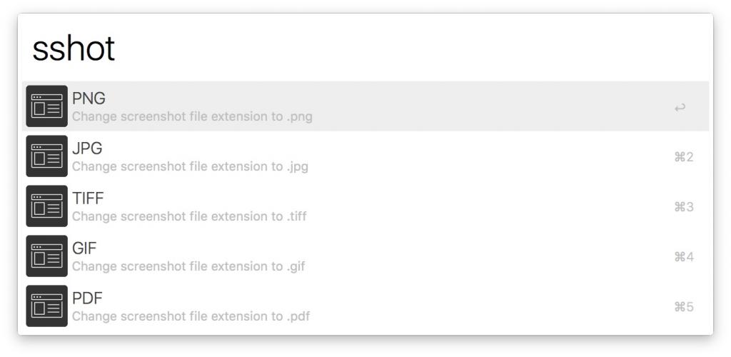The height and width of the screenshot is (357, 731).
Task: Click the ⌘4 shortcut hint
Action: (683, 257)
